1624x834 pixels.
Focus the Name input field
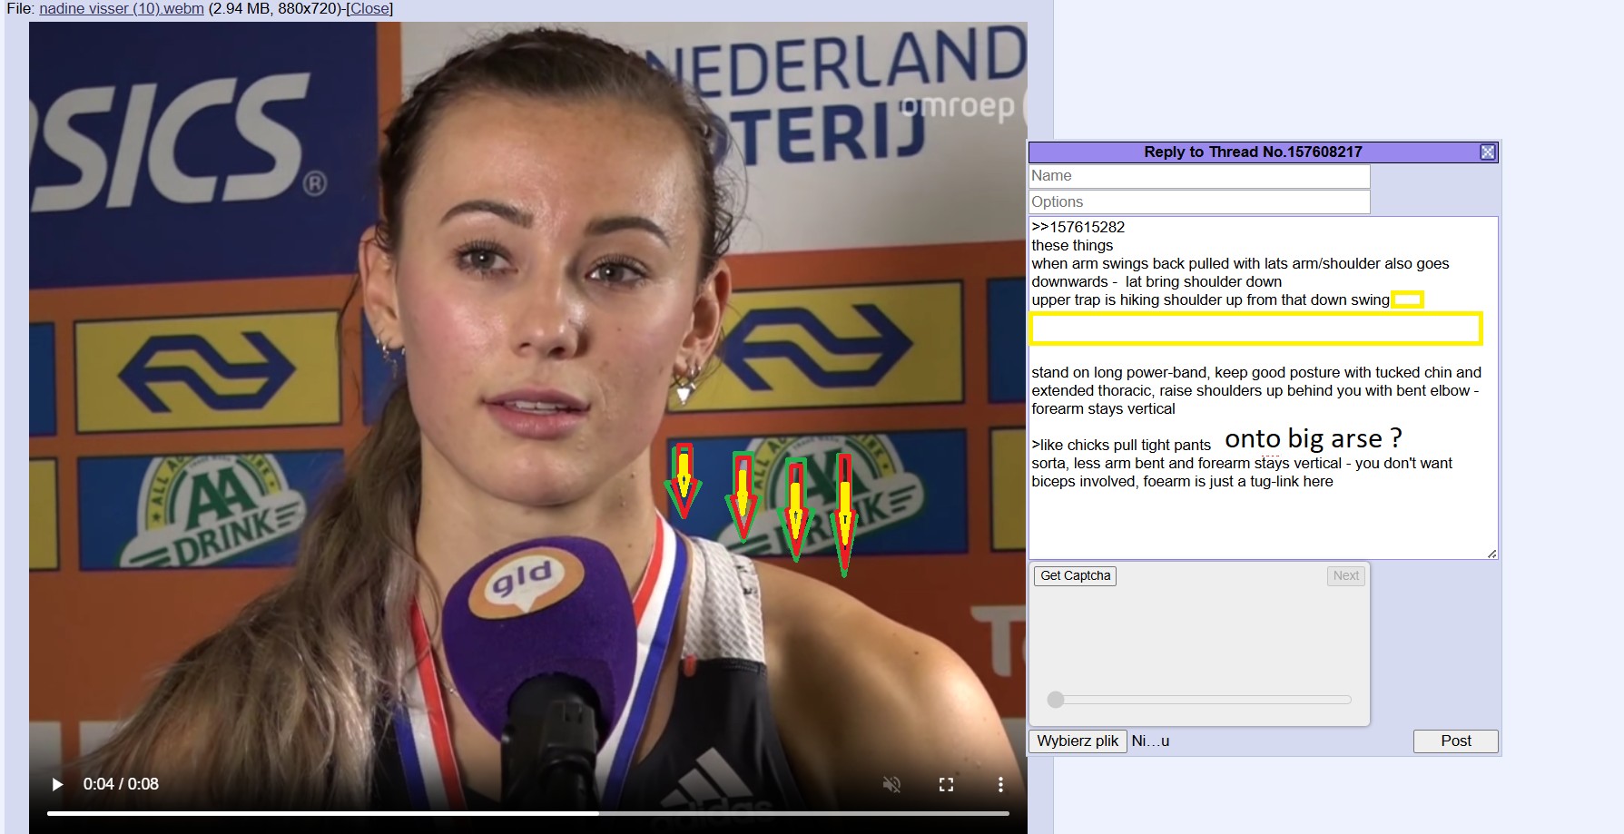tap(1199, 176)
